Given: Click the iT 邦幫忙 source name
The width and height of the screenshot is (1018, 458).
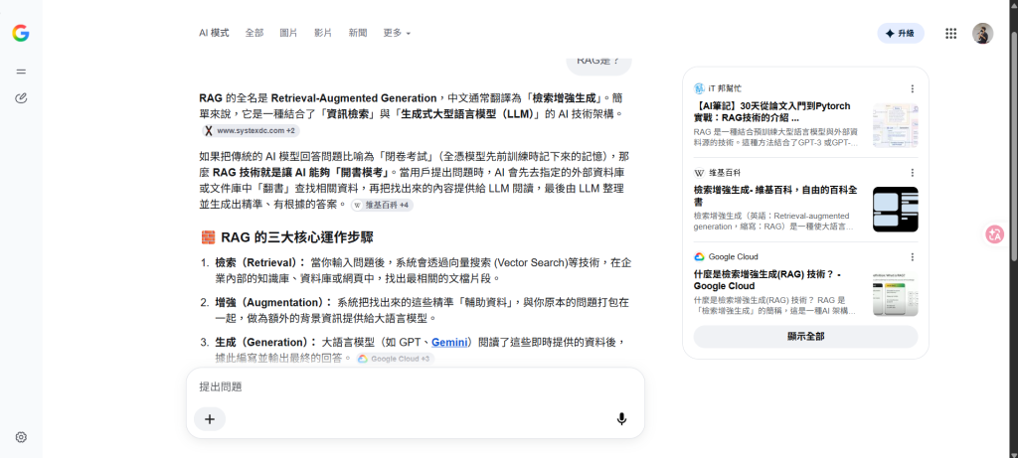Looking at the screenshot, I should point(725,88).
